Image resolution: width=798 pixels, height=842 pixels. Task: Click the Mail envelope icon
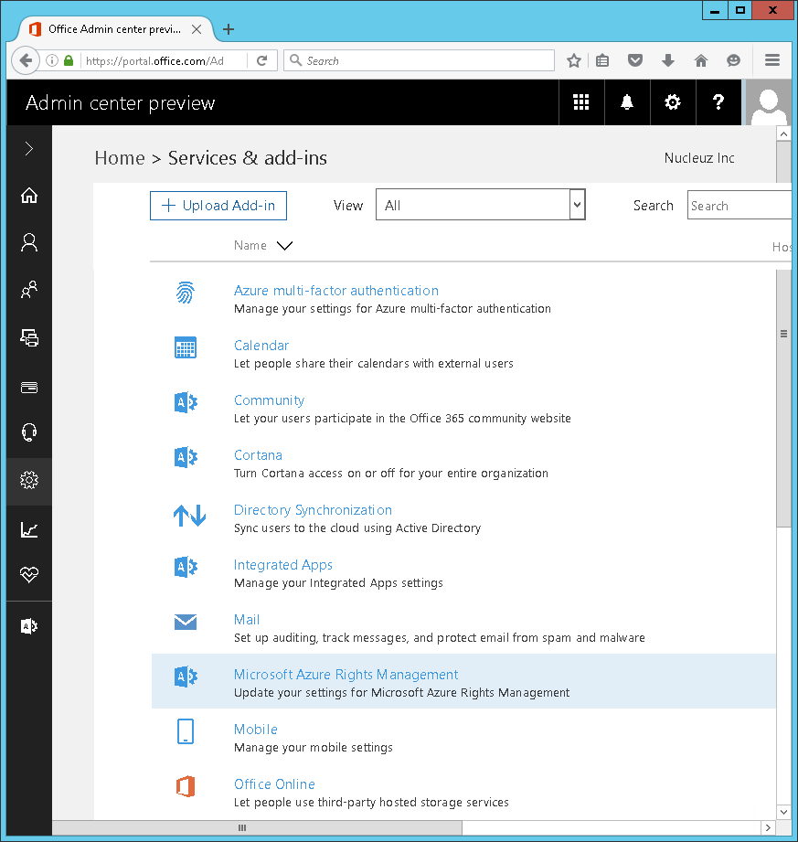coord(186,622)
